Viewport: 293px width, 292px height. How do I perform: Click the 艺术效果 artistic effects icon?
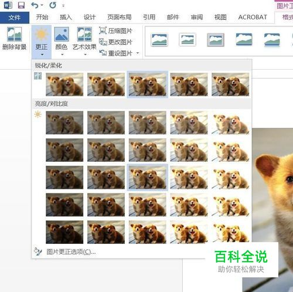tap(84, 34)
